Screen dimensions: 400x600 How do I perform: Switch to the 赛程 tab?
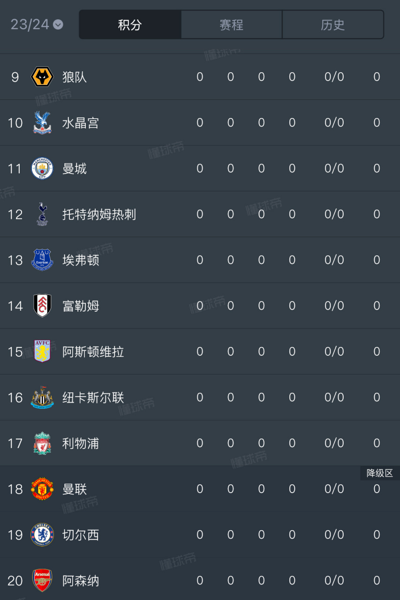click(x=232, y=24)
